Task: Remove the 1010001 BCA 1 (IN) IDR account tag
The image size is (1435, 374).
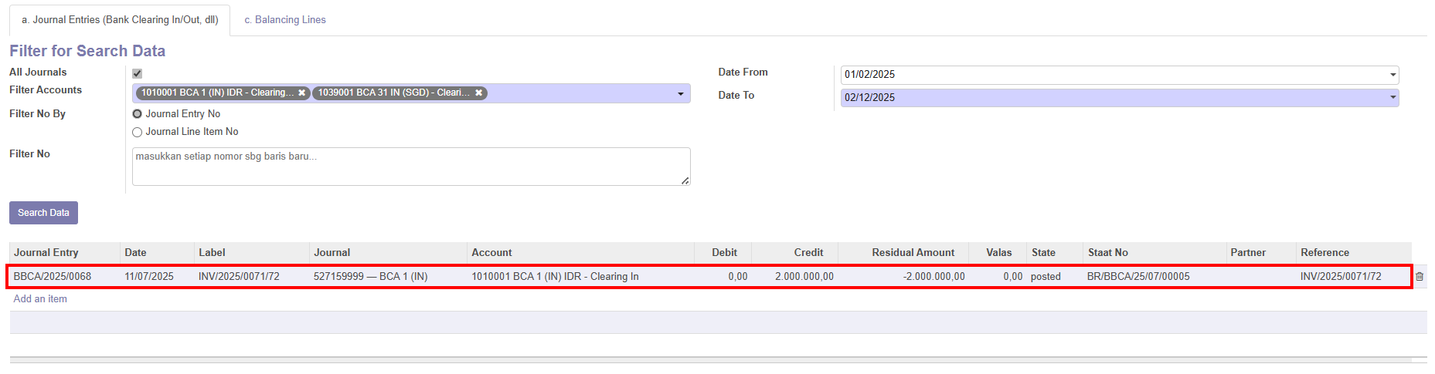Action: [x=302, y=93]
